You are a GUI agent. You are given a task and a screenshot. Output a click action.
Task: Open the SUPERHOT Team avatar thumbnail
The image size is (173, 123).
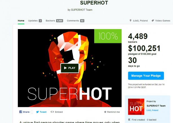[136, 107]
